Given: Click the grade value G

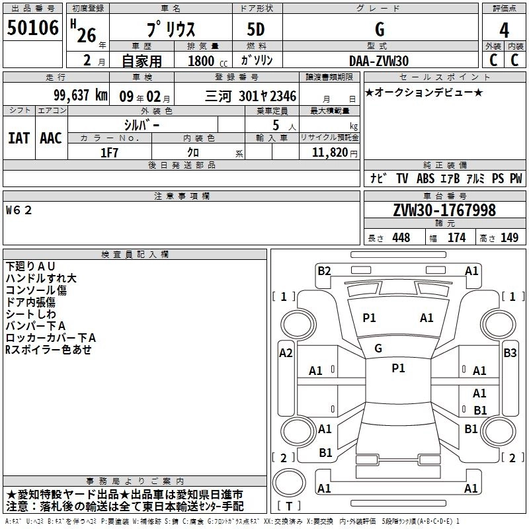Looking at the screenshot, I should 380,30.
